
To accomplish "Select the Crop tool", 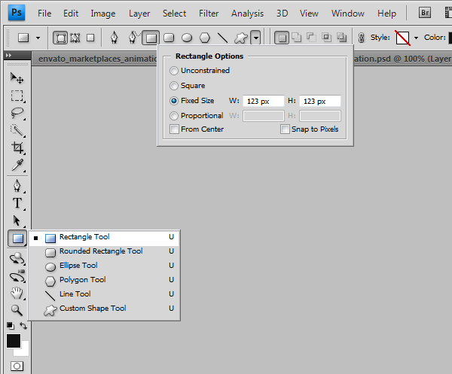I will [17, 147].
